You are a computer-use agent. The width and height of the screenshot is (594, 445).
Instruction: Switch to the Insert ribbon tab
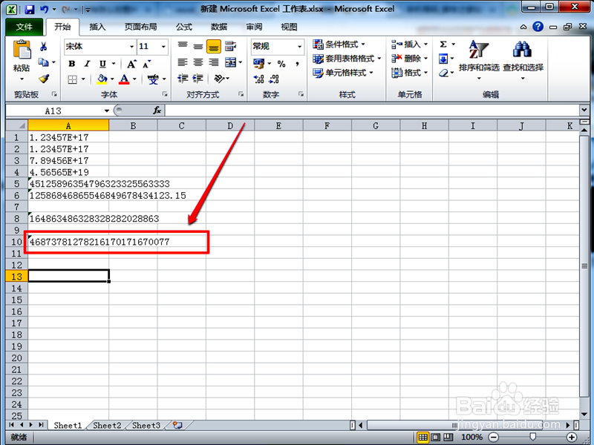97,27
